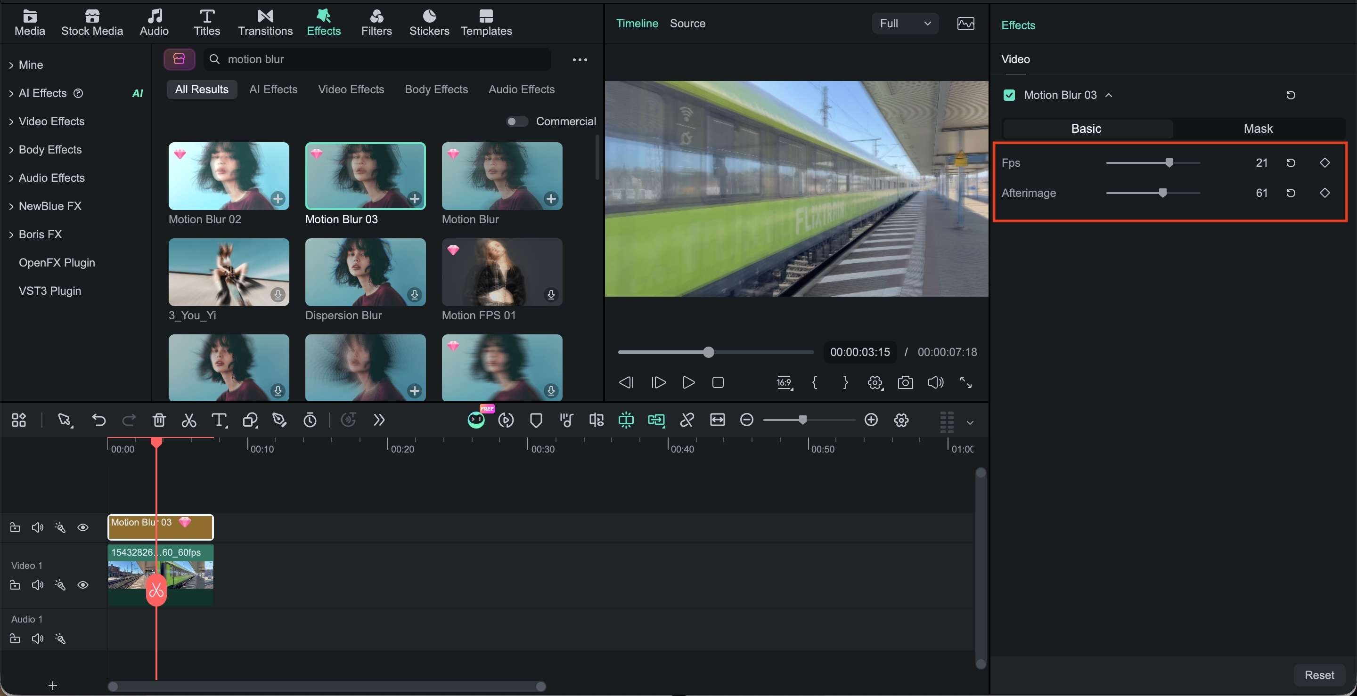Mute the Audio 1 track speaker

(37, 639)
